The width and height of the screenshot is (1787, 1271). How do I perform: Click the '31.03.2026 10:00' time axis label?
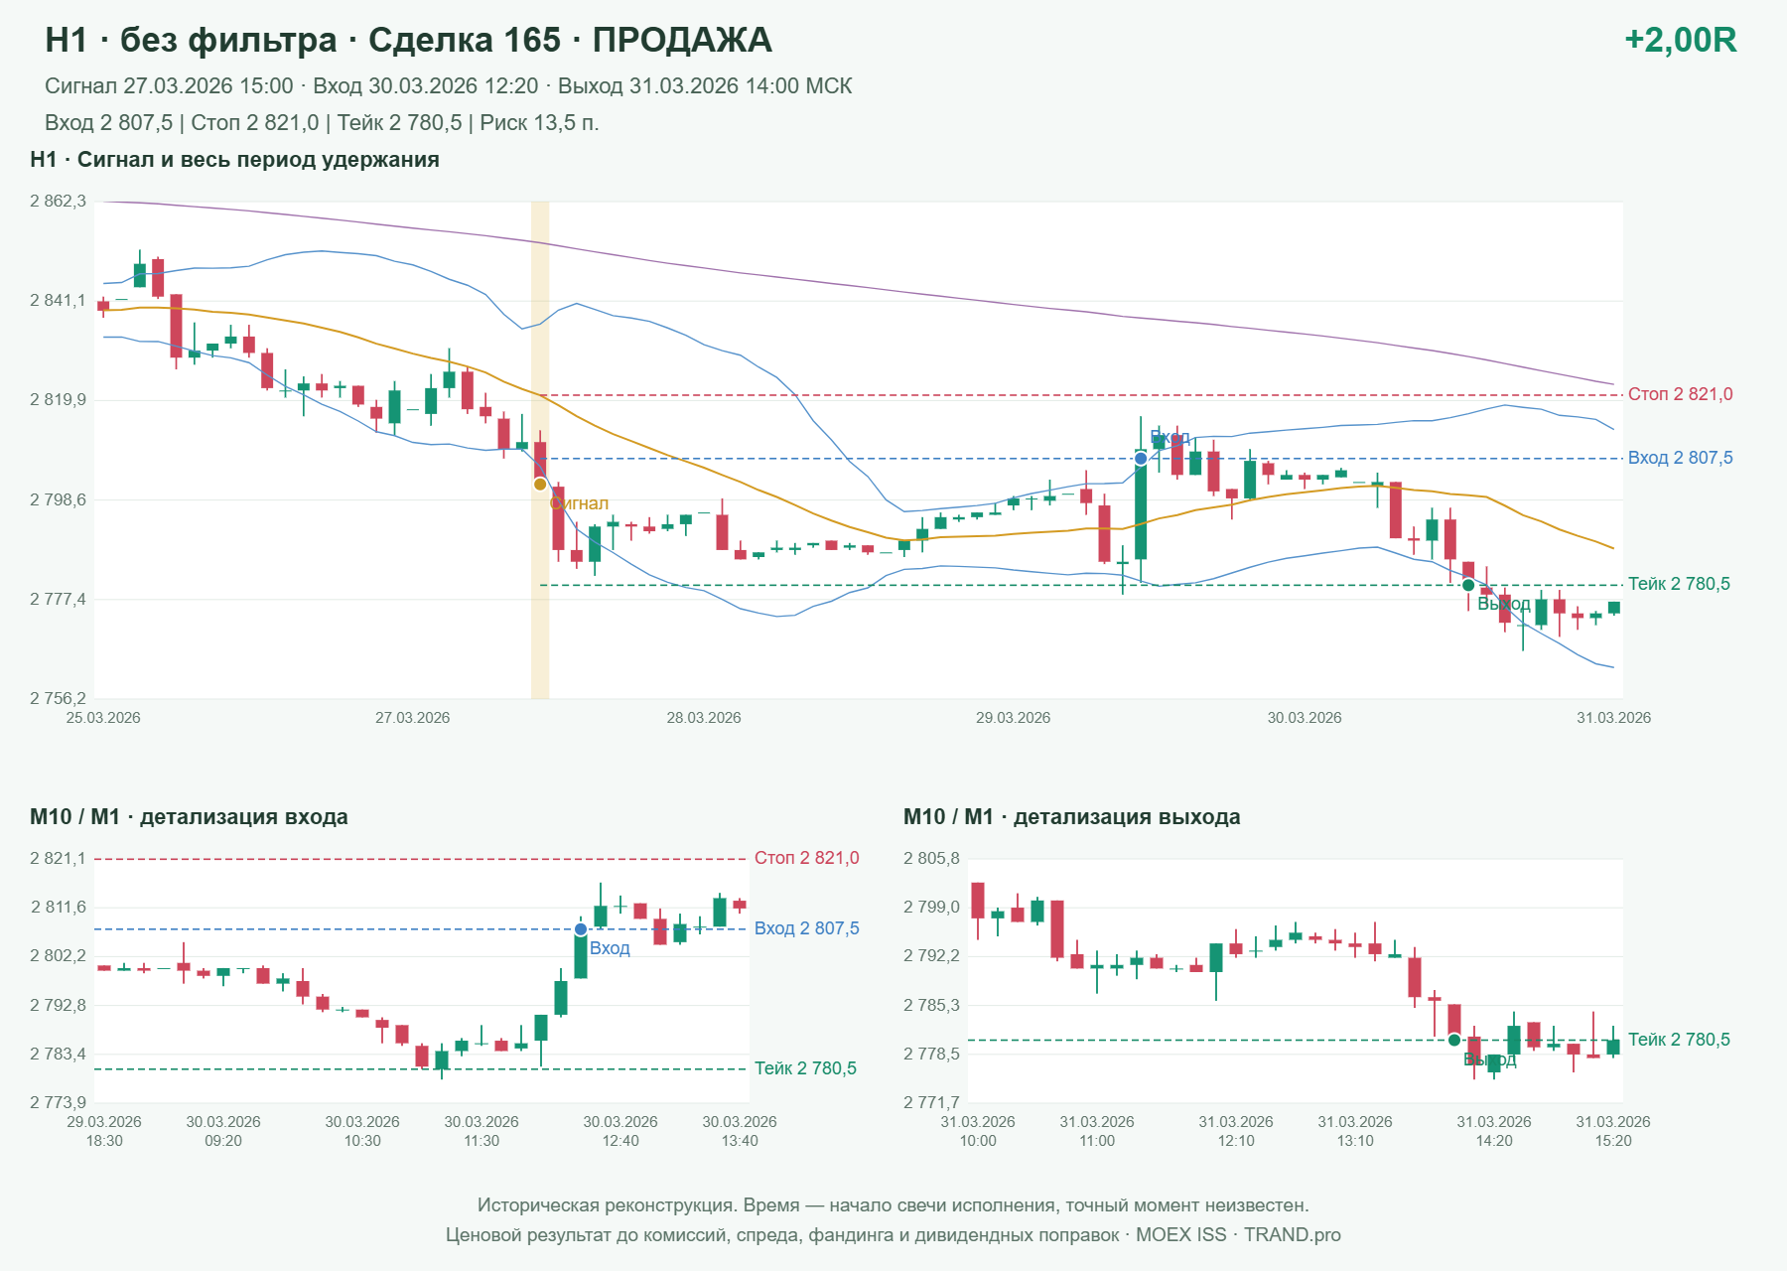pyautogui.click(x=978, y=1131)
